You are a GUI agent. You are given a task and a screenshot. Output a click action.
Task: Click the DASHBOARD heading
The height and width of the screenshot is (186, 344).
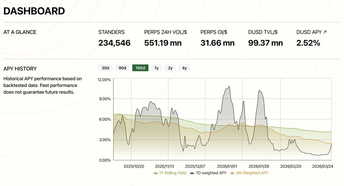pos(34,11)
